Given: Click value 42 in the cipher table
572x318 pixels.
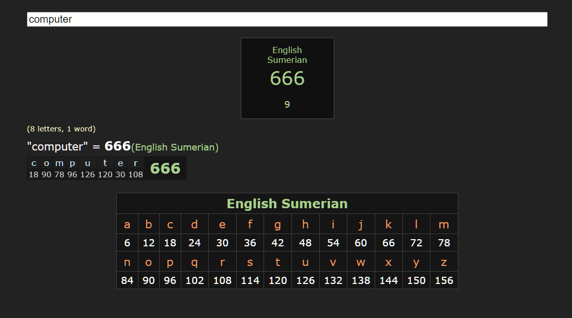Looking at the screenshot, I should (277, 243).
